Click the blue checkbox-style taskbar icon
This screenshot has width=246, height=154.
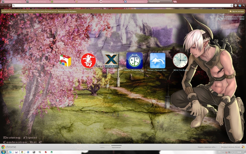[28, 152]
